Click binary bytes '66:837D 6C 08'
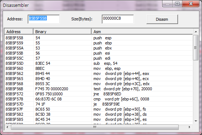This screenshot has width=202, height=135. (x=48, y=99)
